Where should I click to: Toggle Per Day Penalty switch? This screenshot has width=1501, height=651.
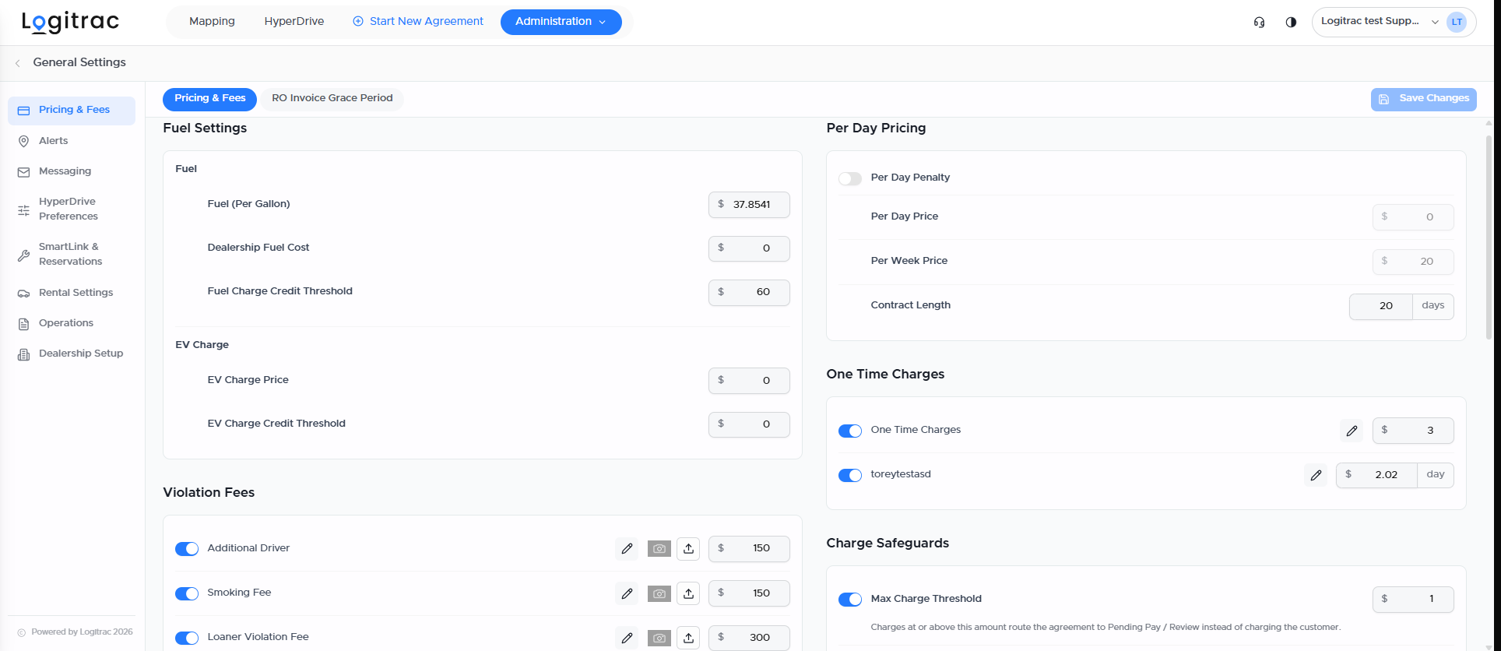[850, 178]
